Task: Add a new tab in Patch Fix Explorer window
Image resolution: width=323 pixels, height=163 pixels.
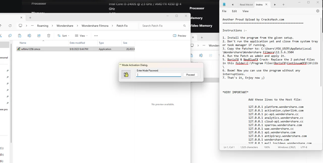Action: [x=30, y=18]
